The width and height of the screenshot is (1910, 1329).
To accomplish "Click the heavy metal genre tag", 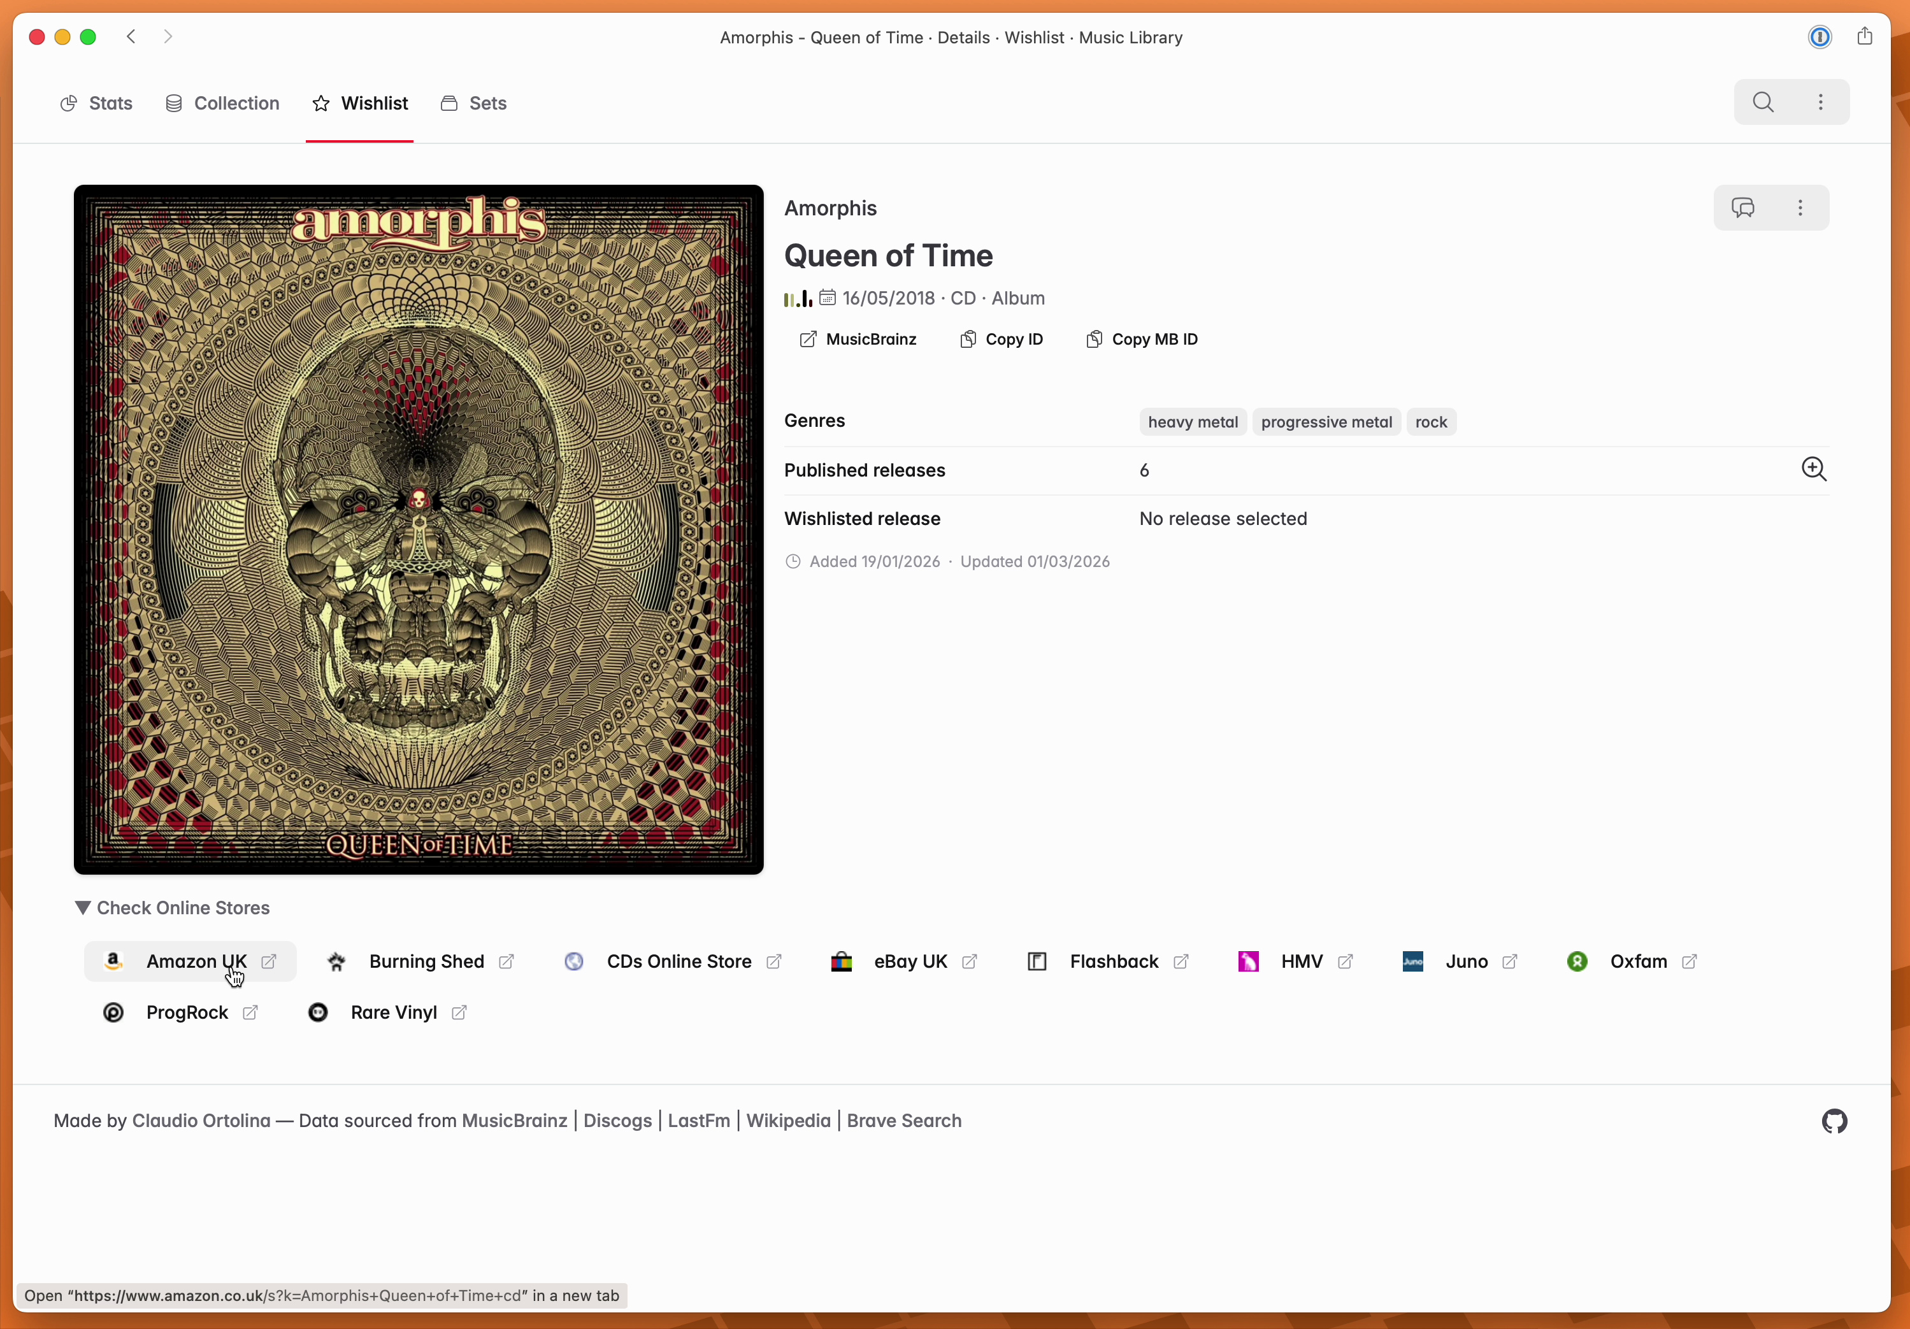I will (x=1193, y=422).
